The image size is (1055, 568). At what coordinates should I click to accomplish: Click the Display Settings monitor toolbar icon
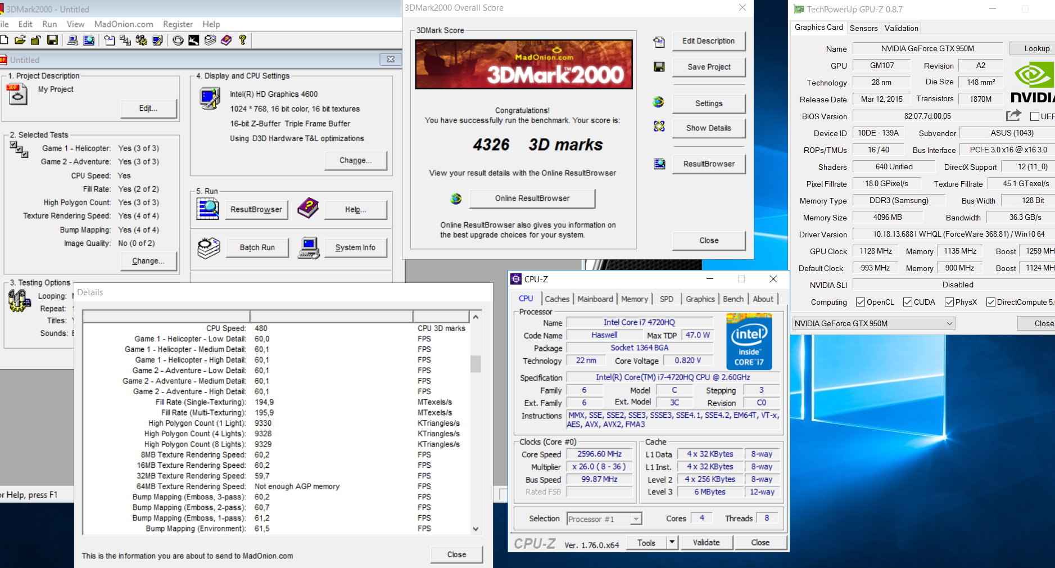tap(157, 40)
